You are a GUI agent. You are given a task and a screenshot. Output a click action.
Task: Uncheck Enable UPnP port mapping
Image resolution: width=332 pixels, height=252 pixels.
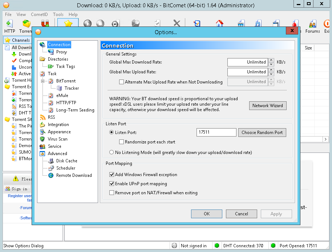tap(112, 183)
